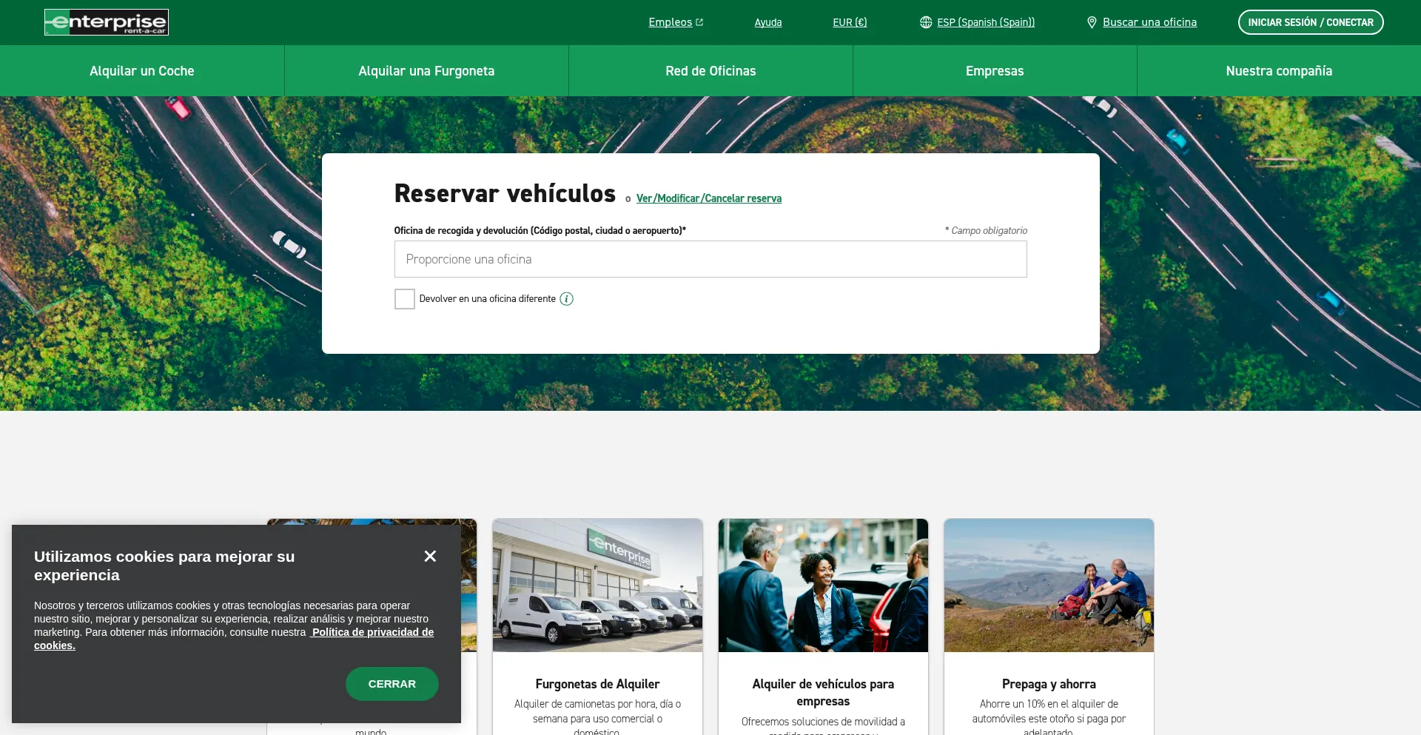Open the 'Empresas' navigation menu
Image resolution: width=1421 pixels, height=735 pixels.
(x=995, y=71)
